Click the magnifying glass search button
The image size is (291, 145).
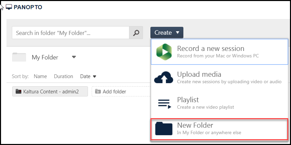136,33
